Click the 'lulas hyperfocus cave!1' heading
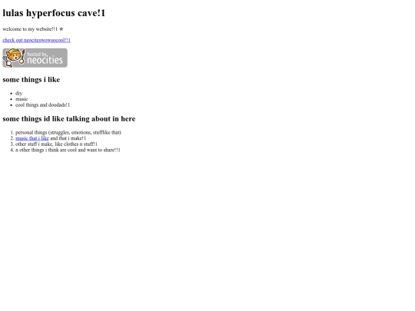The width and height of the screenshot is (415, 311). [x=54, y=13]
